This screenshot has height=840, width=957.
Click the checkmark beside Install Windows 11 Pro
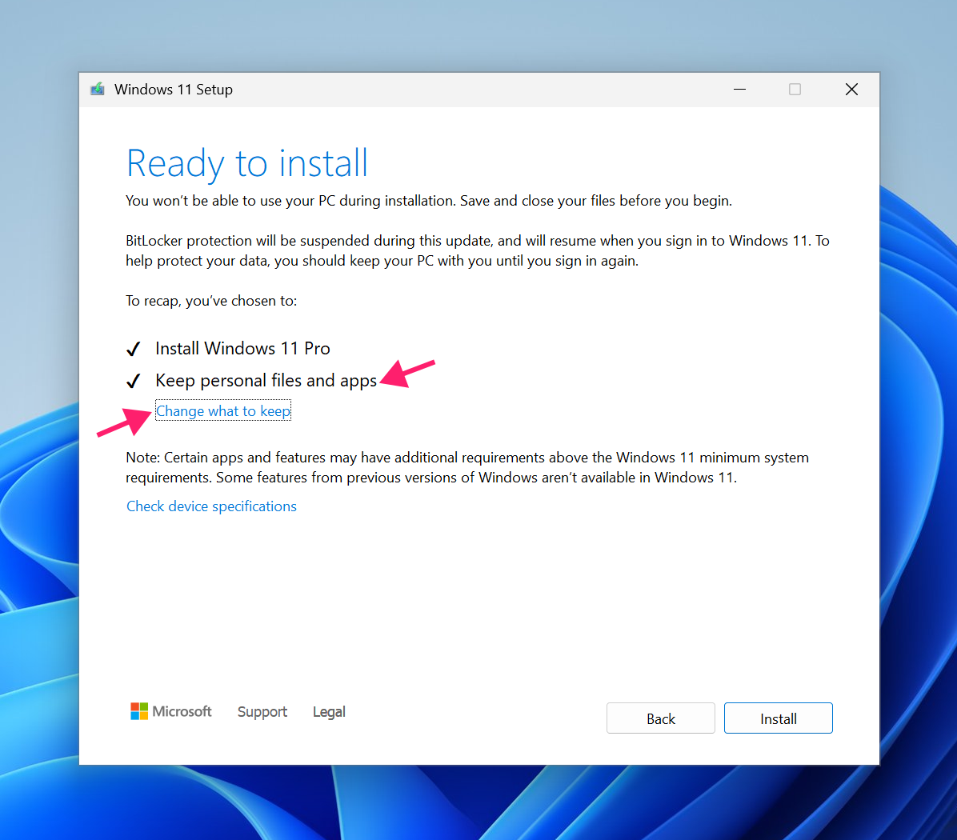point(133,349)
